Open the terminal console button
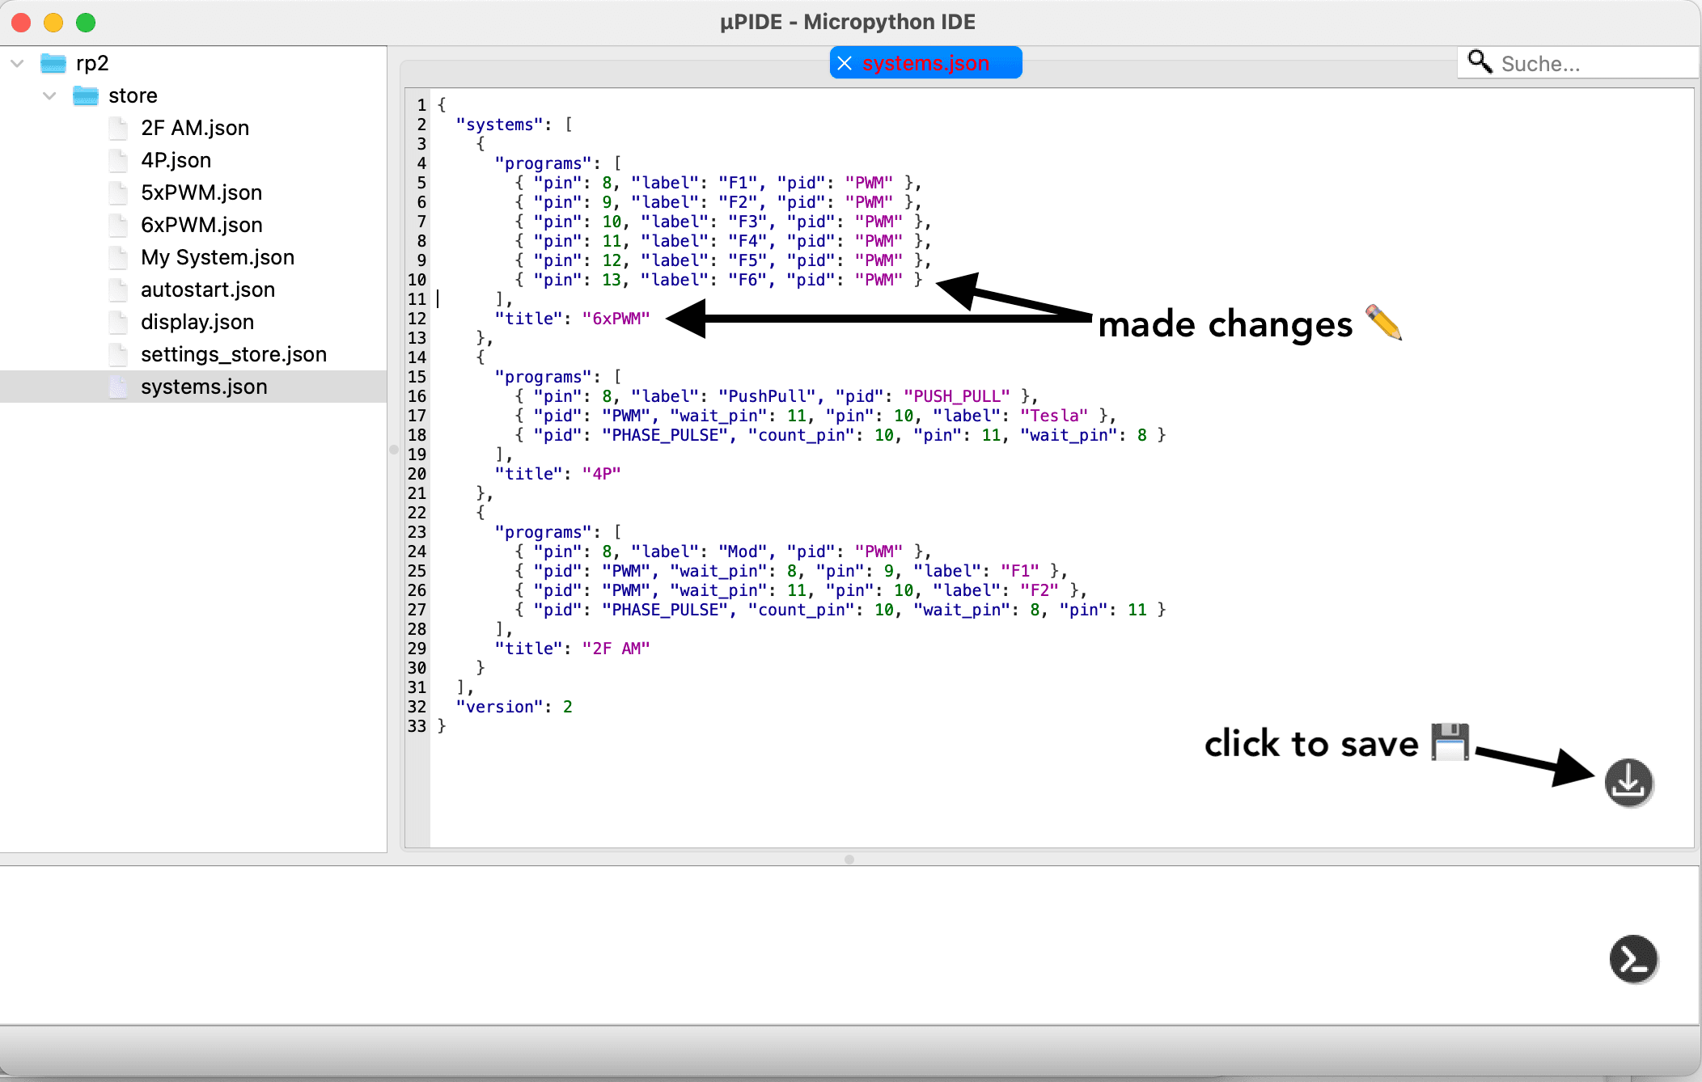 pos(1633,959)
